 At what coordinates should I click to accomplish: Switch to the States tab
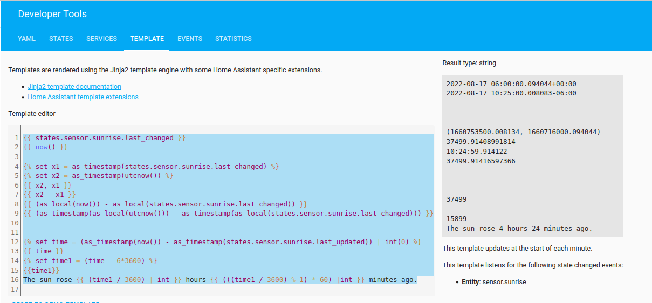pos(61,39)
